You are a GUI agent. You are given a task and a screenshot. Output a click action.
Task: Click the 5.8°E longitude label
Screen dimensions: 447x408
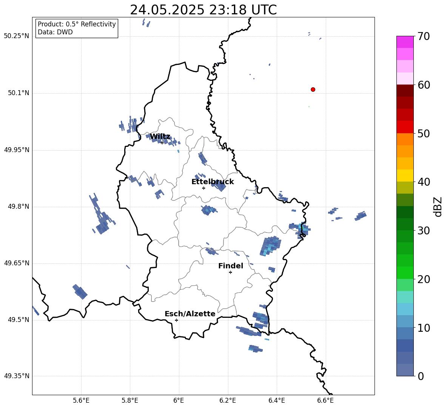click(130, 400)
